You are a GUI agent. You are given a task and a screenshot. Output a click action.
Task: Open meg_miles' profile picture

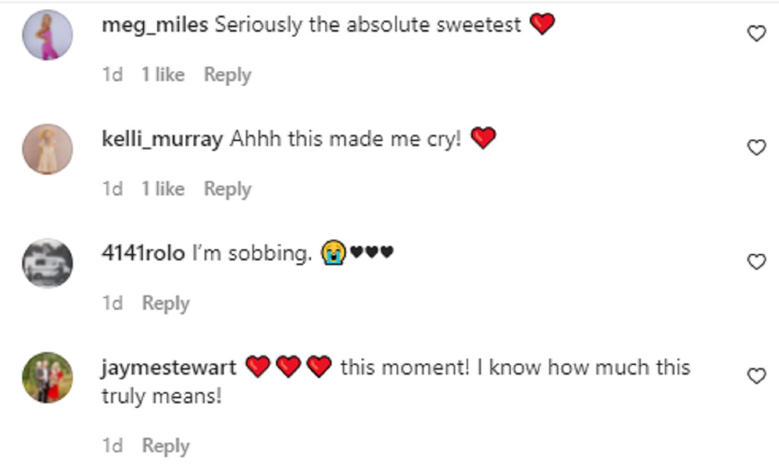(x=47, y=35)
